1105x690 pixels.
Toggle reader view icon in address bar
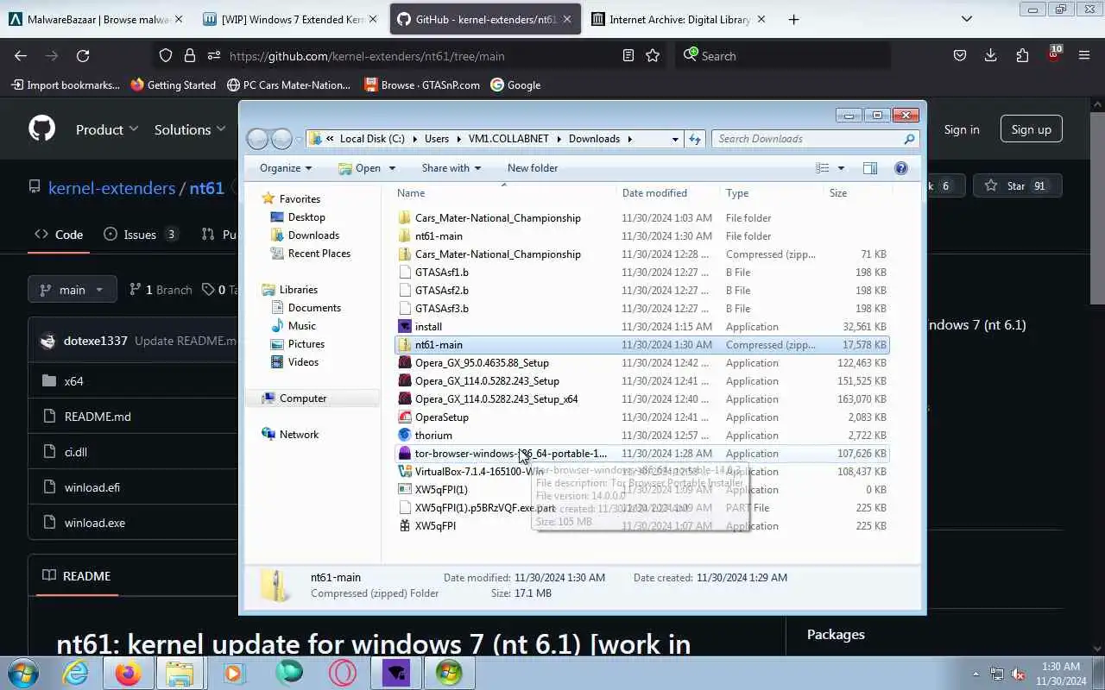628,55
